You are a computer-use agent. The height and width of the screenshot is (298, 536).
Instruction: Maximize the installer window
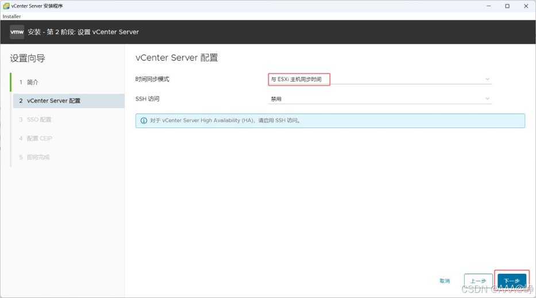tap(507, 6)
